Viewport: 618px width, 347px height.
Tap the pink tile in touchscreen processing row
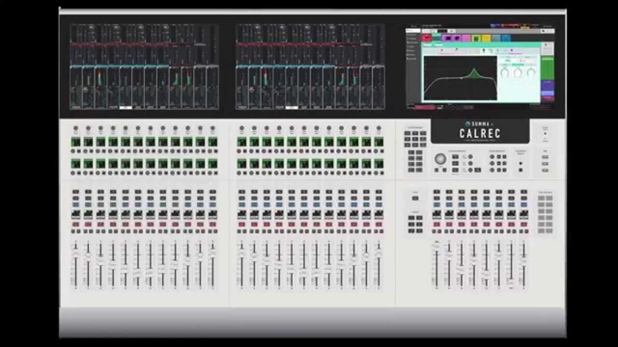pyautogui.click(x=466, y=38)
